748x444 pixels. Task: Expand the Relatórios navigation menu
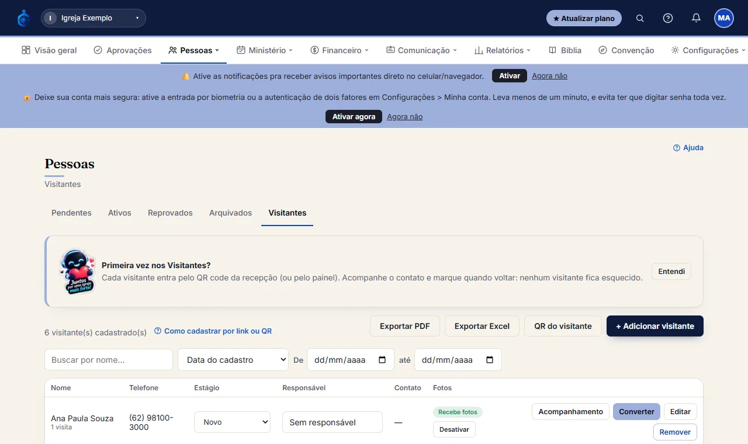tap(503, 50)
